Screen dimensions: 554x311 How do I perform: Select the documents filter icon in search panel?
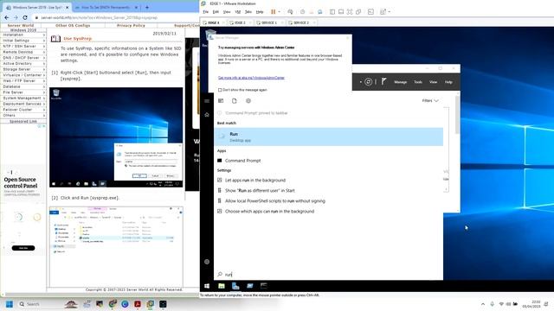(x=235, y=101)
